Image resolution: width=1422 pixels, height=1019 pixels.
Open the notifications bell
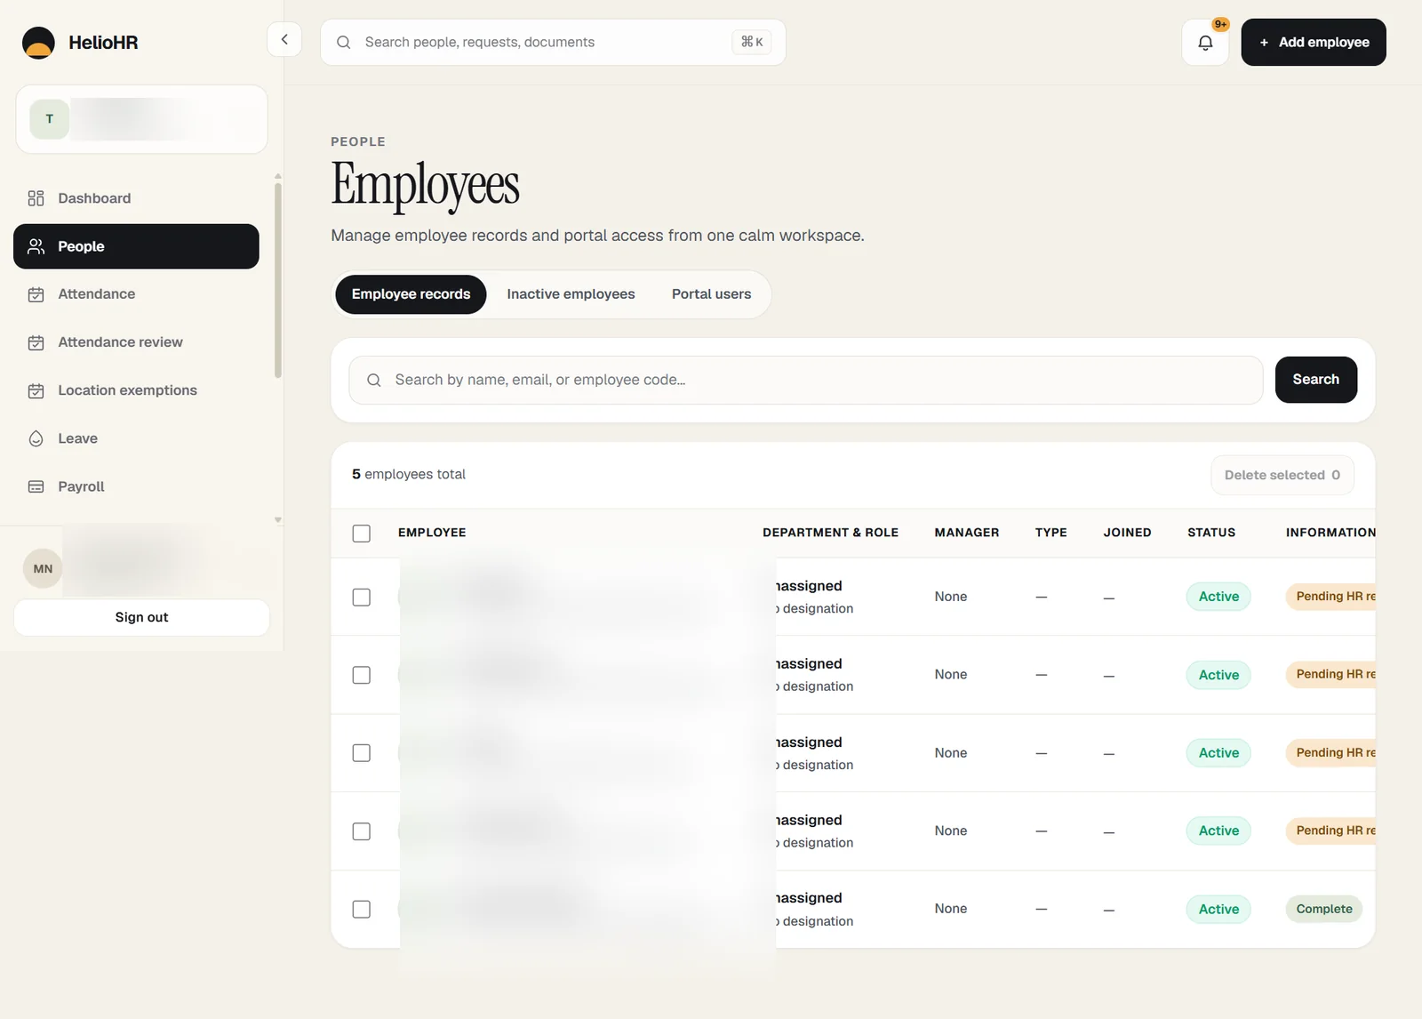pyautogui.click(x=1205, y=43)
